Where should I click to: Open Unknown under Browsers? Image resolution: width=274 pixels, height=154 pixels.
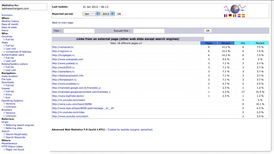11,116
